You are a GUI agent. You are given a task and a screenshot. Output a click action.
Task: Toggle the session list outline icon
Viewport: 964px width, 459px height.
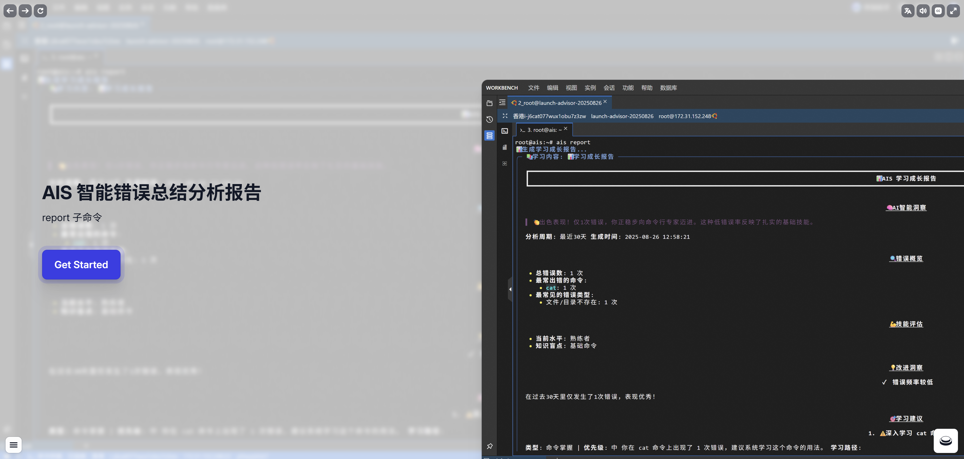coord(502,102)
